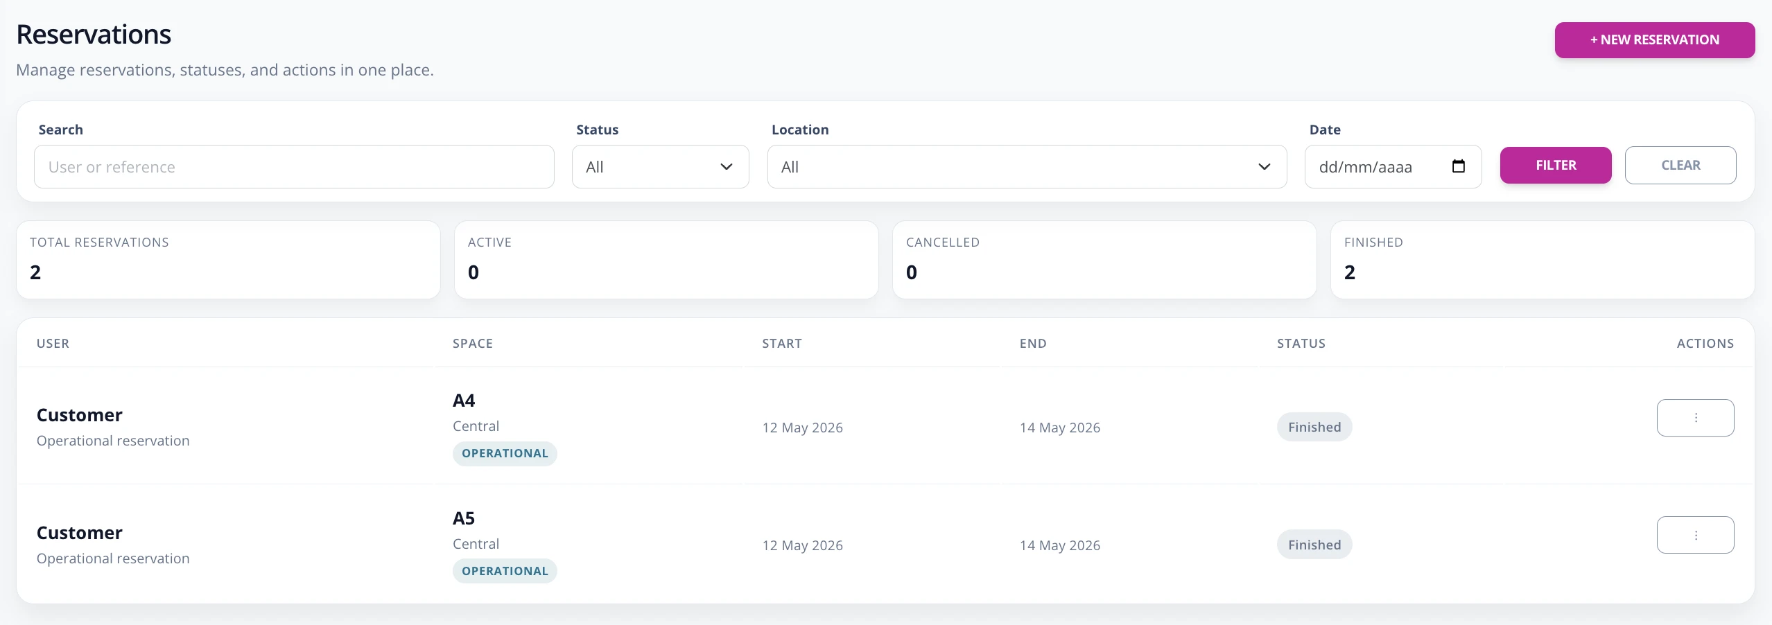
Task: Select the Active count card
Action: tap(666, 260)
